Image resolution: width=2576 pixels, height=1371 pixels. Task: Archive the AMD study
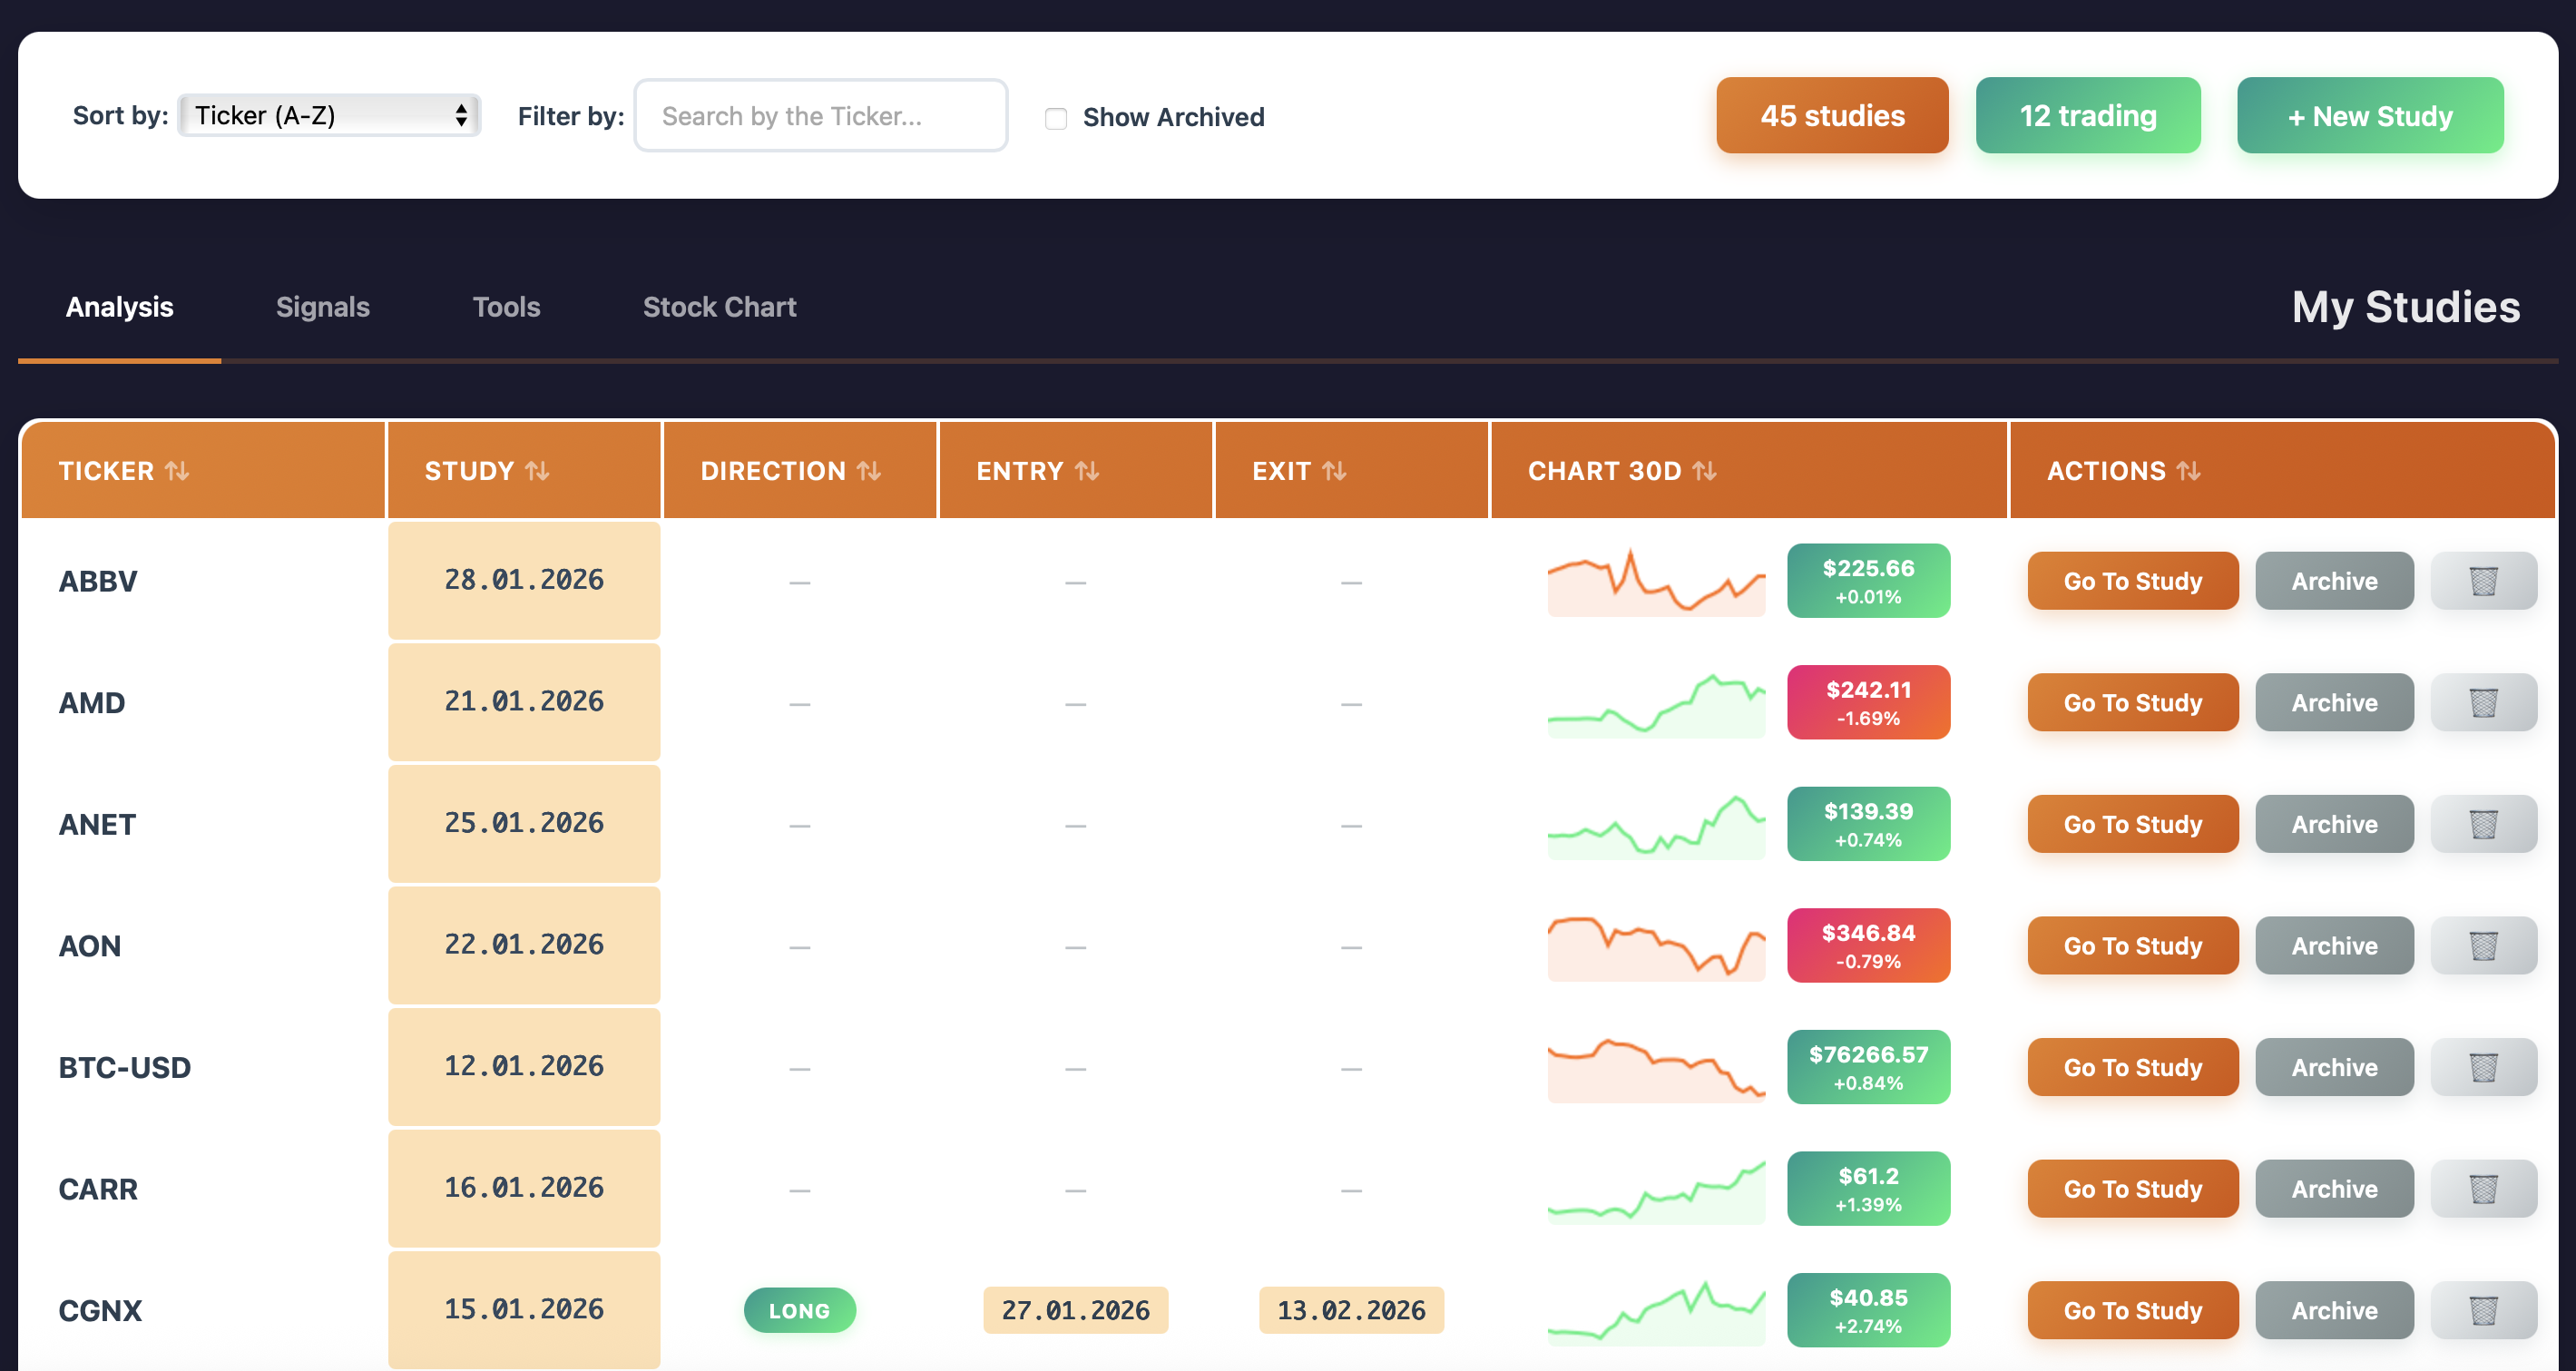tap(2334, 702)
